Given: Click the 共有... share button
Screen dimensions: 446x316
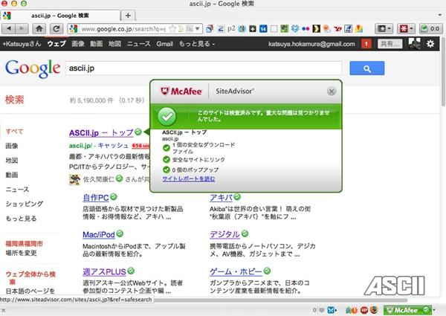Looking at the screenshot, I should pyautogui.click(x=390, y=44).
